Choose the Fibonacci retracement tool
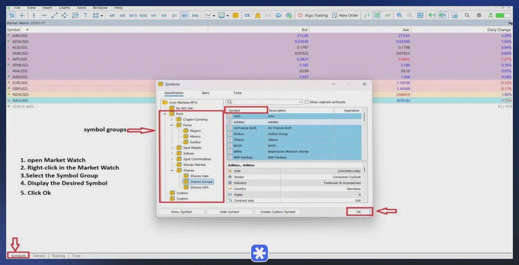 pos(75,15)
